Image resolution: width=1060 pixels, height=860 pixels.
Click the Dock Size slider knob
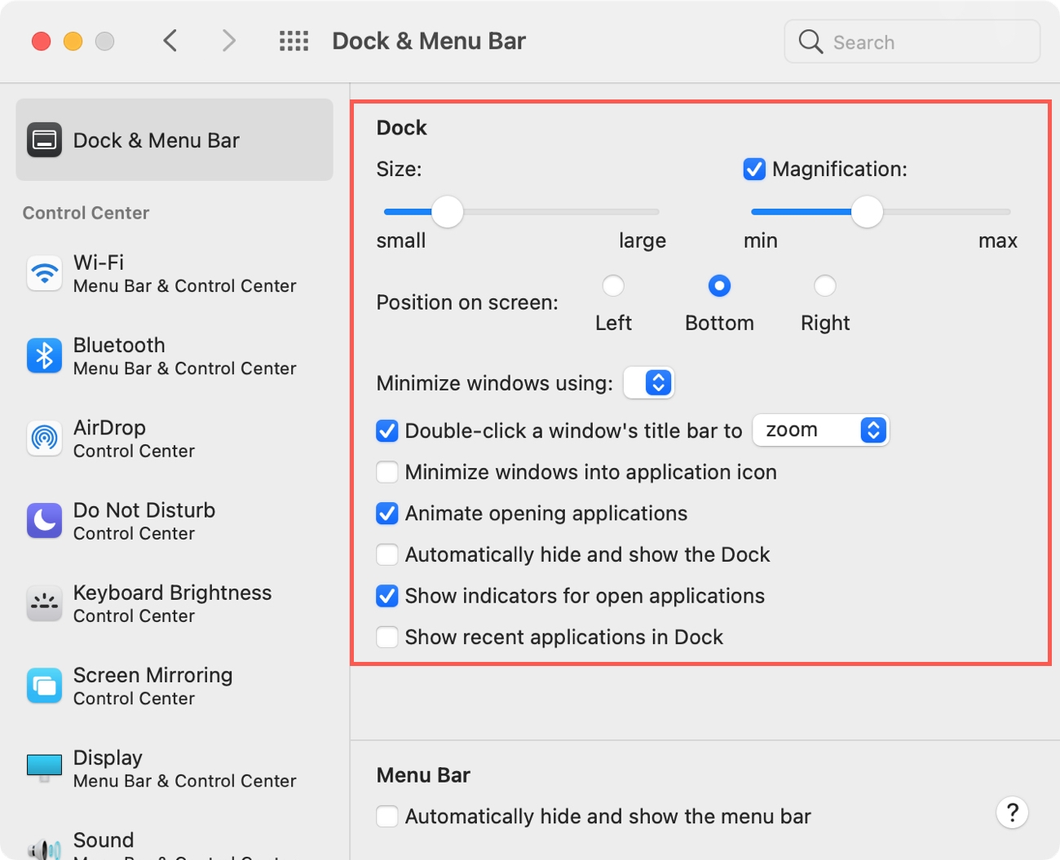point(447,212)
